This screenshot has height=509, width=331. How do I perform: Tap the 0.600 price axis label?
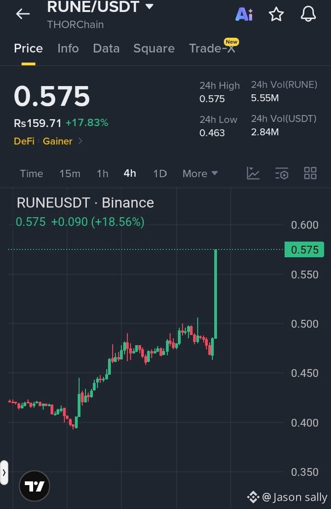pyautogui.click(x=304, y=225)
